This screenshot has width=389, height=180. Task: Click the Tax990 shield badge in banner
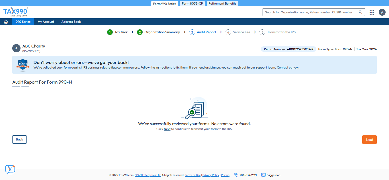coord(23,65)
